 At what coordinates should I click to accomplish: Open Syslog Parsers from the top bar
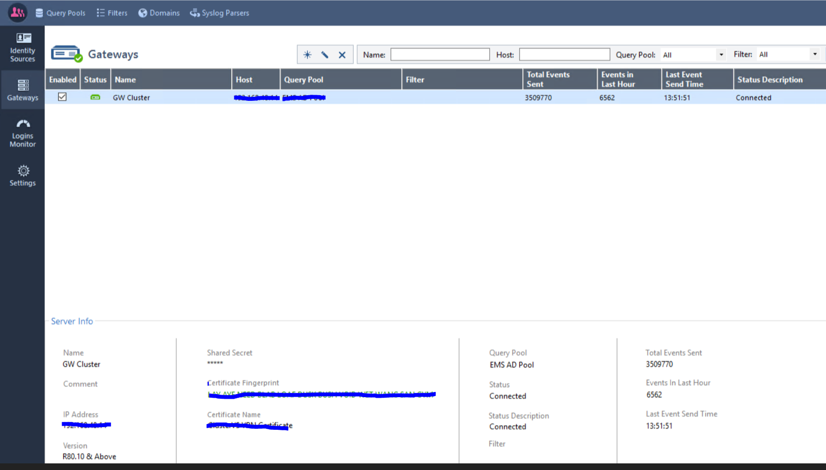[219, 13]
